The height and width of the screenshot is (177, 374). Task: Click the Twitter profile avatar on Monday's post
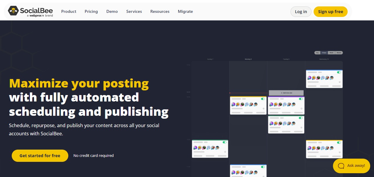click(247, 104)
